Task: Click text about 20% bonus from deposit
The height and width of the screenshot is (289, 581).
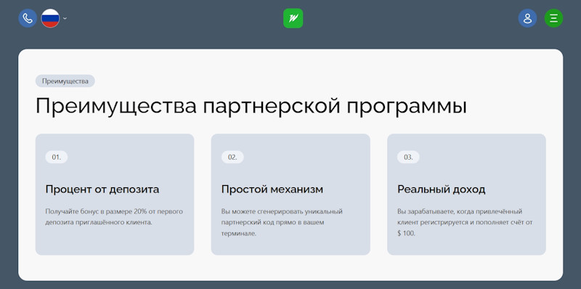Action: coord(114,217)
